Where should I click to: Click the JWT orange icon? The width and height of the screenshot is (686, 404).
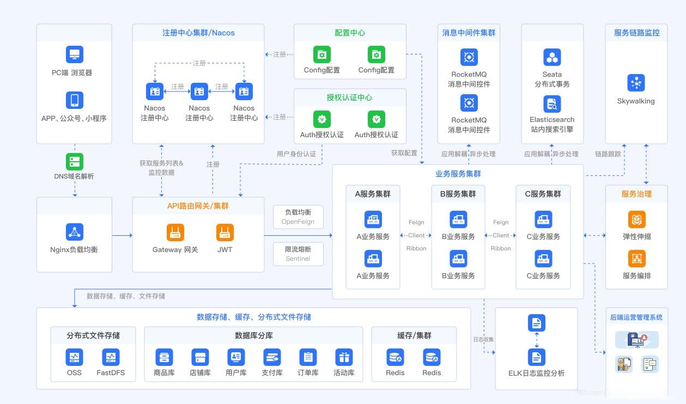tap(224, 232)
